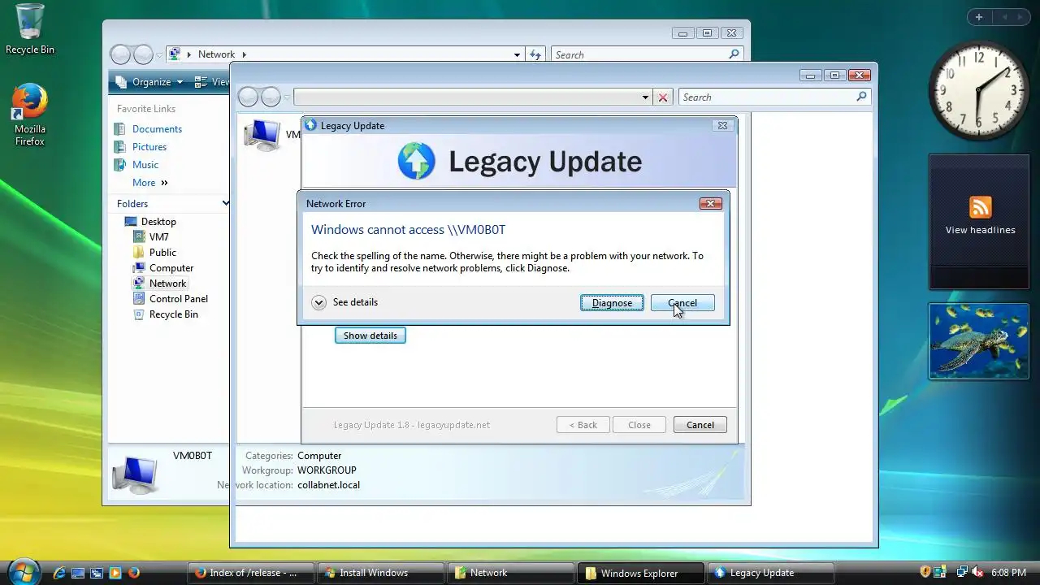Switch to Install Windows taskbar button
The height and width of the screenshot is (585, 1040).
[x=379, y=573]
